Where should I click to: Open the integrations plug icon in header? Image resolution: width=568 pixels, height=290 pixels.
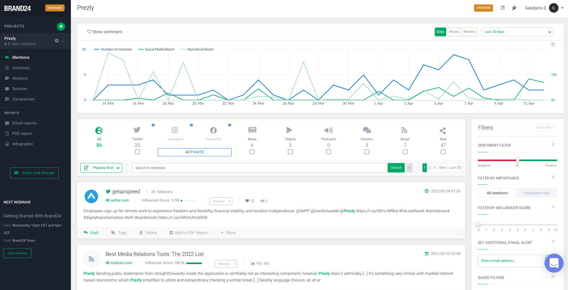pos(514,8)
